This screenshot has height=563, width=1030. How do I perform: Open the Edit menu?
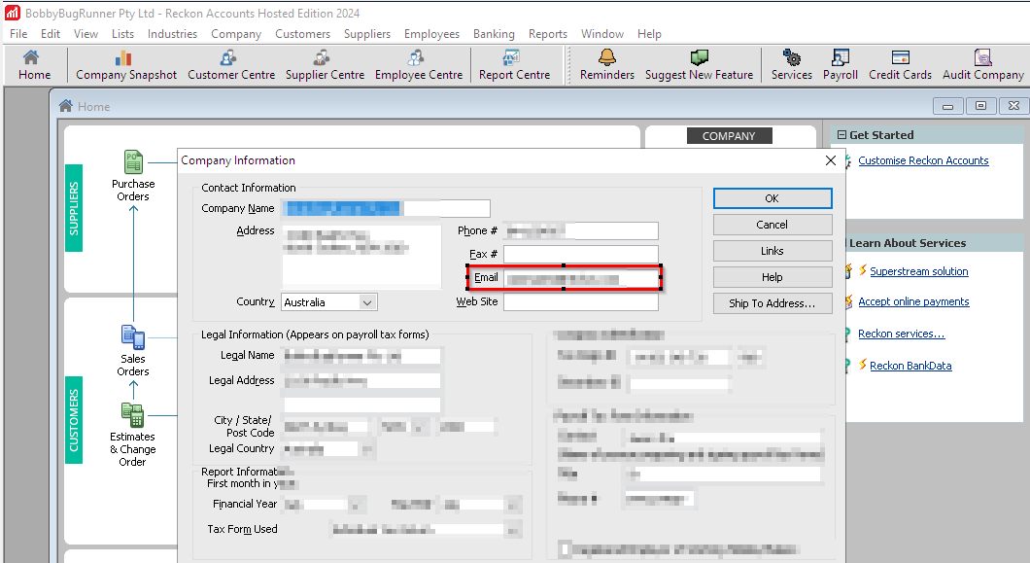coord(50,33)
